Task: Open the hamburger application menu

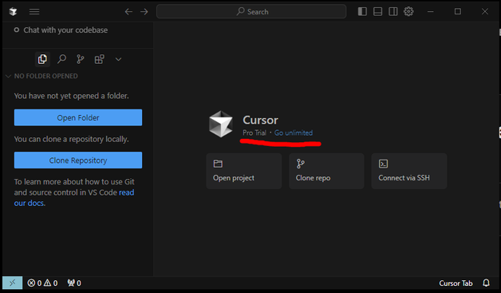Action: (34, 12)
